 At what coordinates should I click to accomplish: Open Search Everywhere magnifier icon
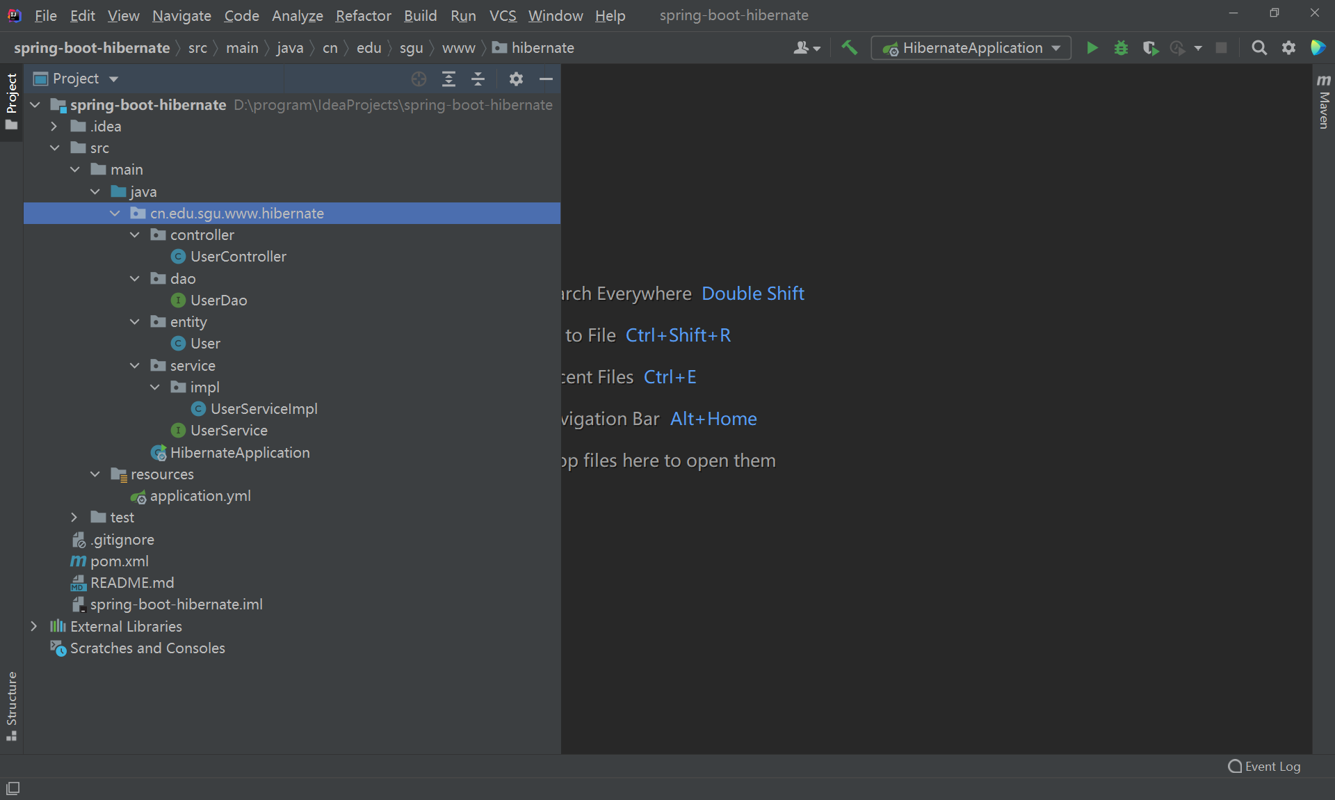[x=1259, y=48]
